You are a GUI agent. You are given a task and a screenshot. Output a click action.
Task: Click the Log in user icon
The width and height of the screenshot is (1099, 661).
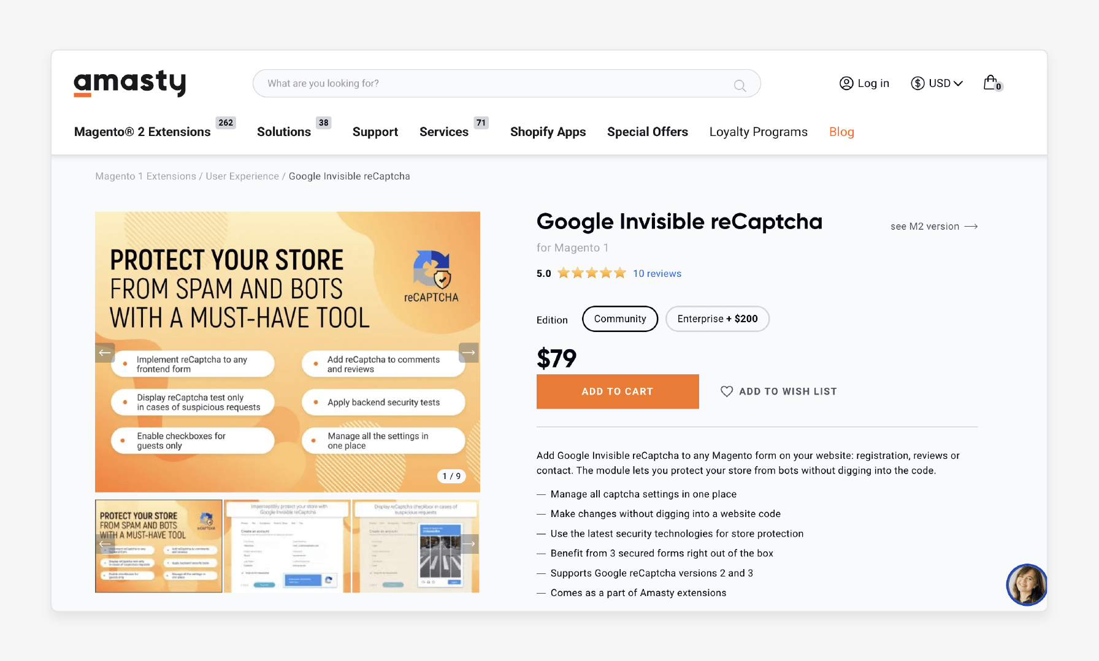(846, 83)
